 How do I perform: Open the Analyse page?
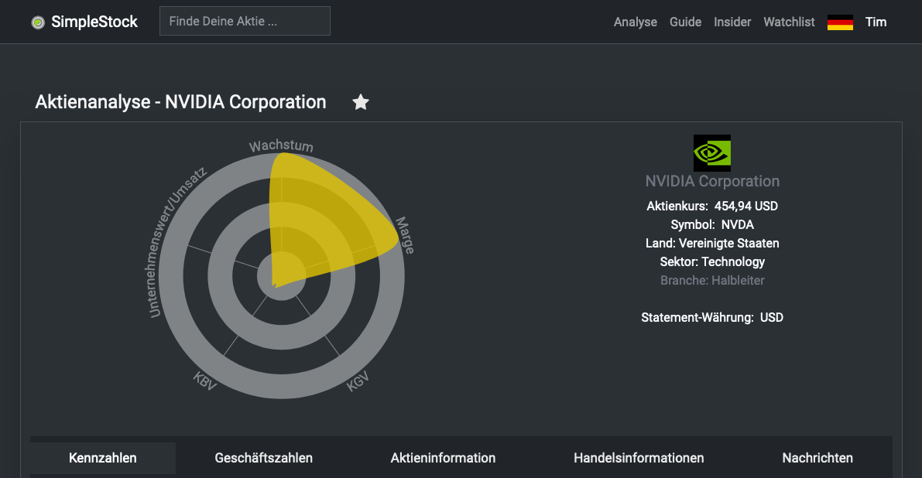(x=635, y=22)
